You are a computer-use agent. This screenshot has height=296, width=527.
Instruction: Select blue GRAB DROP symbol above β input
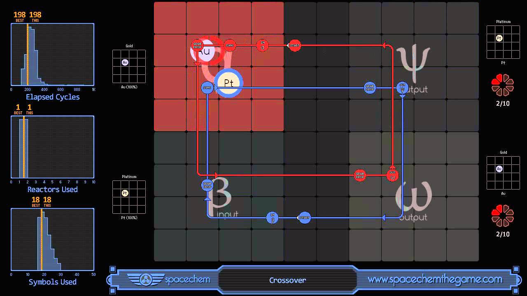[207, 185]
